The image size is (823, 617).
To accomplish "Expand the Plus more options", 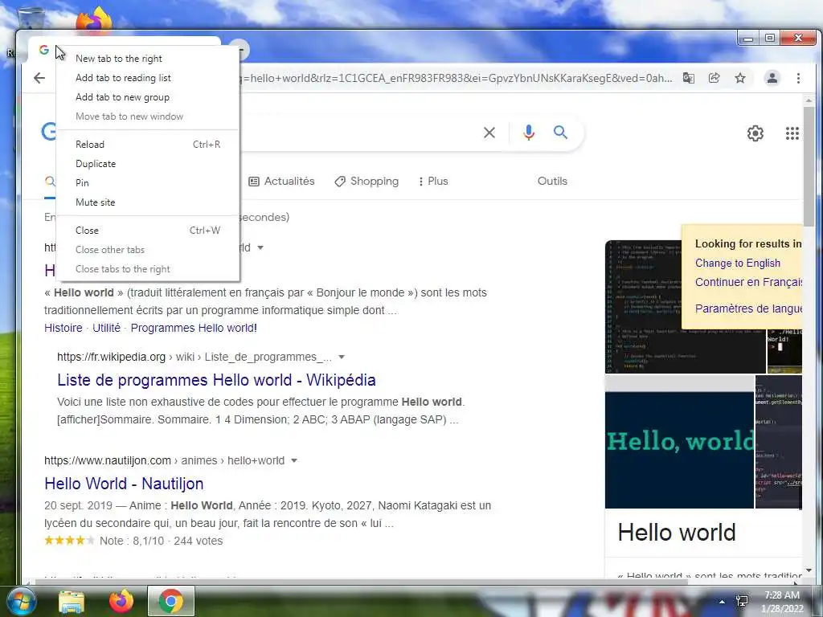I will point(433,182).
